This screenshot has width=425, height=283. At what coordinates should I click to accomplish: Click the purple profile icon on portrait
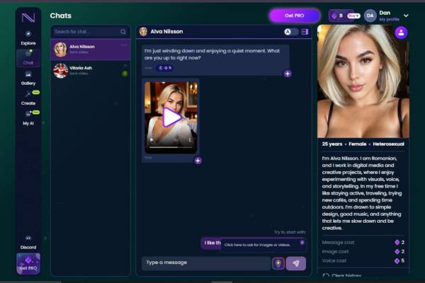(401, 33)
